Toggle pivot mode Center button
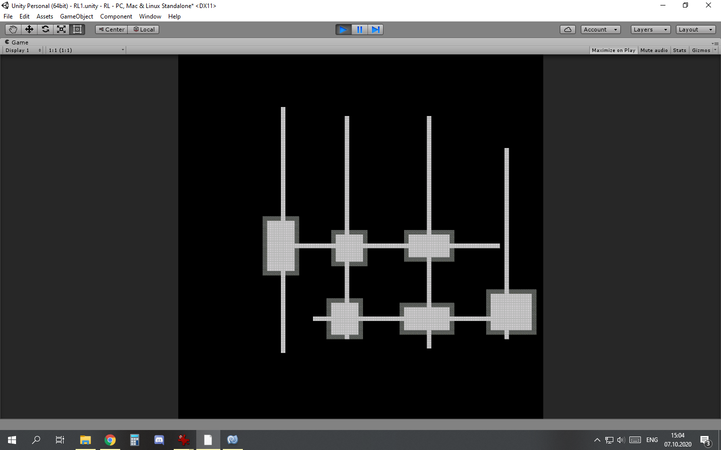 tap(112, 29)
